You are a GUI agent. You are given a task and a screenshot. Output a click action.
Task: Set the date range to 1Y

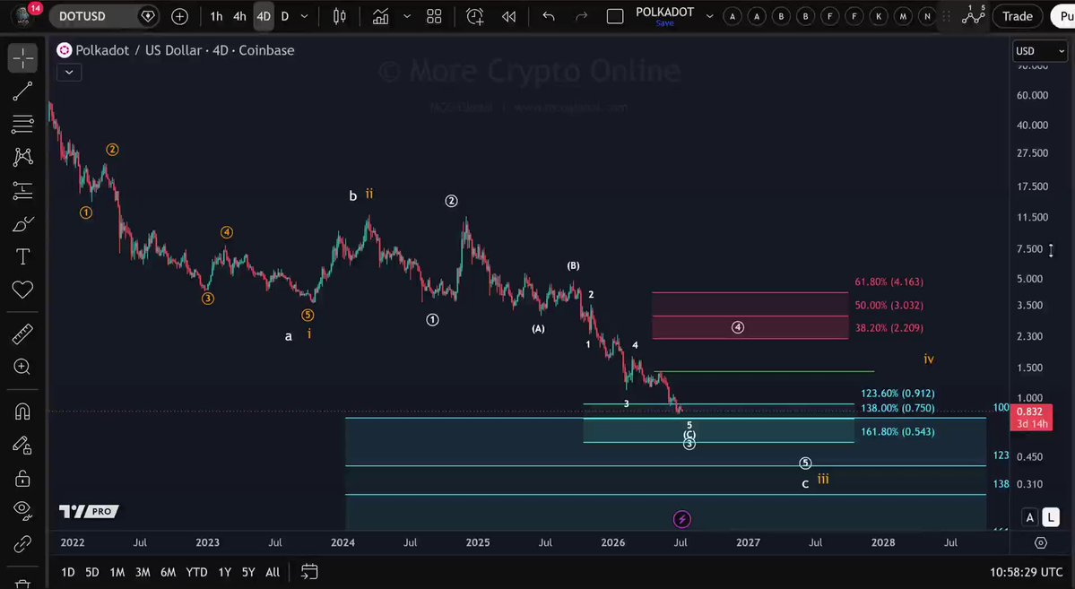pyautogui.click(x=224, y=572)
